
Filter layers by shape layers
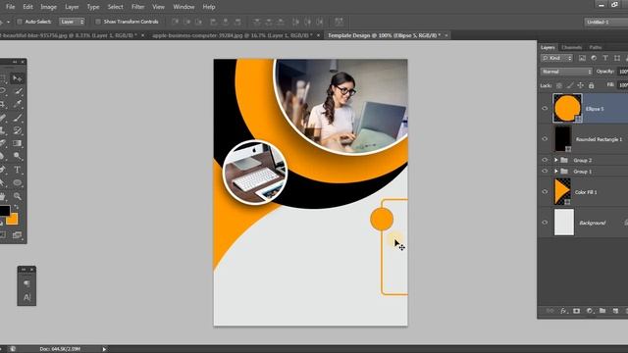[617, 59]
